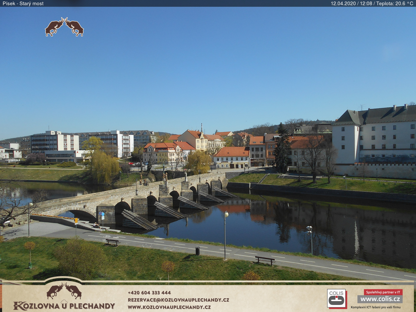Click the date and temperature readout

(372, 3)
